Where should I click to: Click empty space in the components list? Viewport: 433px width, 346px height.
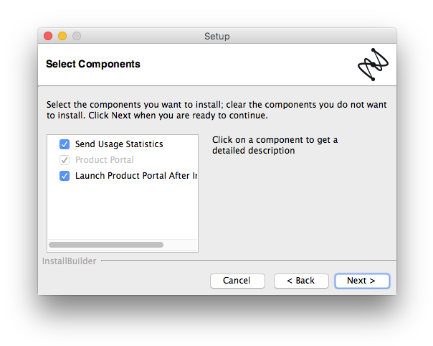(123, 210)
